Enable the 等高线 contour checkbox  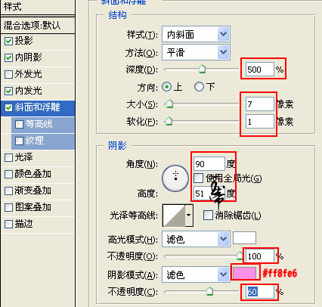19,124
